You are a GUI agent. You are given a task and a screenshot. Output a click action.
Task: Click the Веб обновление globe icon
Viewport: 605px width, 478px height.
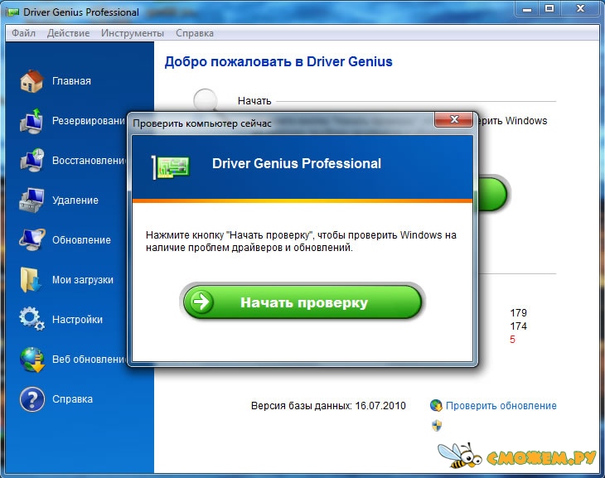click(x=32, y=360)
